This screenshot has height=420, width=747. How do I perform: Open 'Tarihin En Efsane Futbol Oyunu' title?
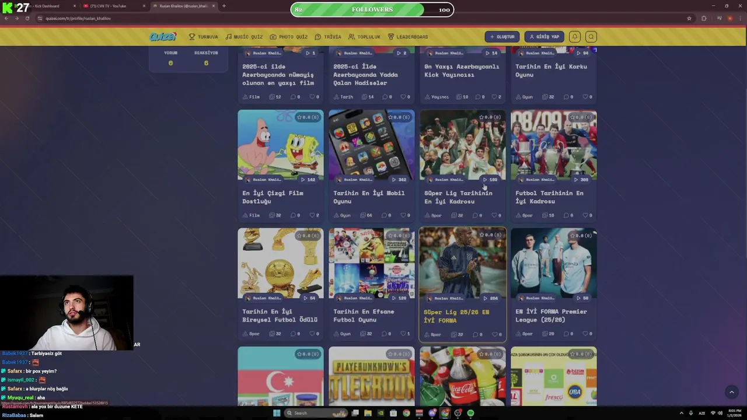[364, 316]
